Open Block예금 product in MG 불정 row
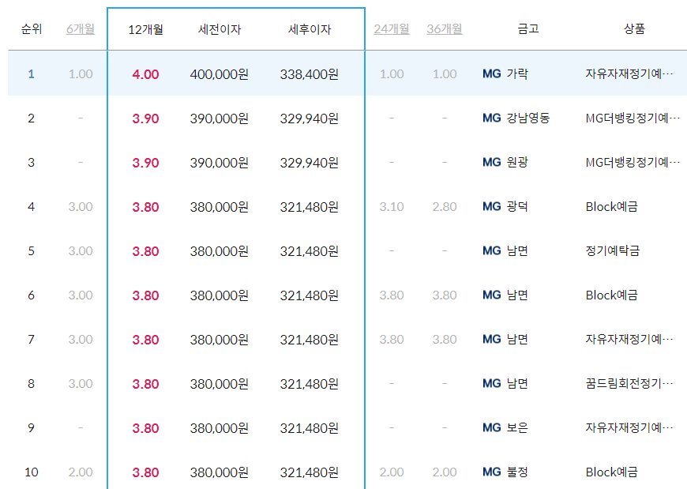 pyautogui.click(x=612, y=472)
